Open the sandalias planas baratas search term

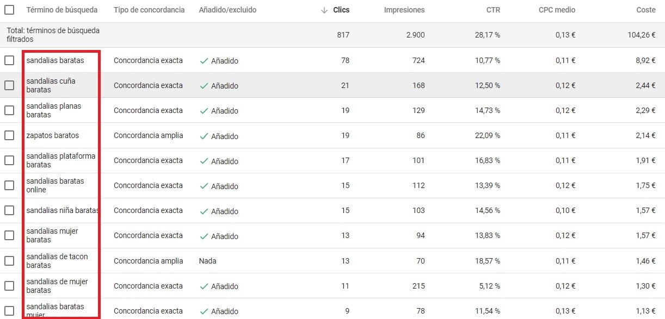pyautogui.click(x=53, y=110)
